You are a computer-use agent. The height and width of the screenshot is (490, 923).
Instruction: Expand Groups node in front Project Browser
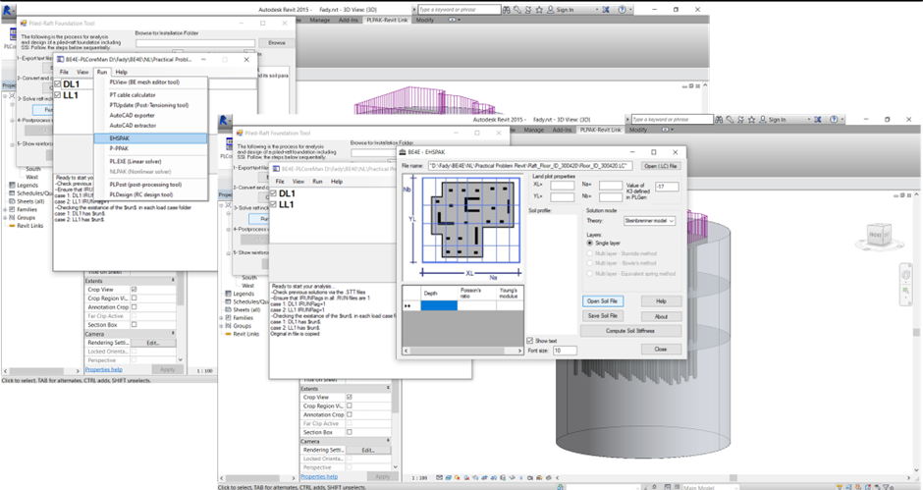[221, 326]
